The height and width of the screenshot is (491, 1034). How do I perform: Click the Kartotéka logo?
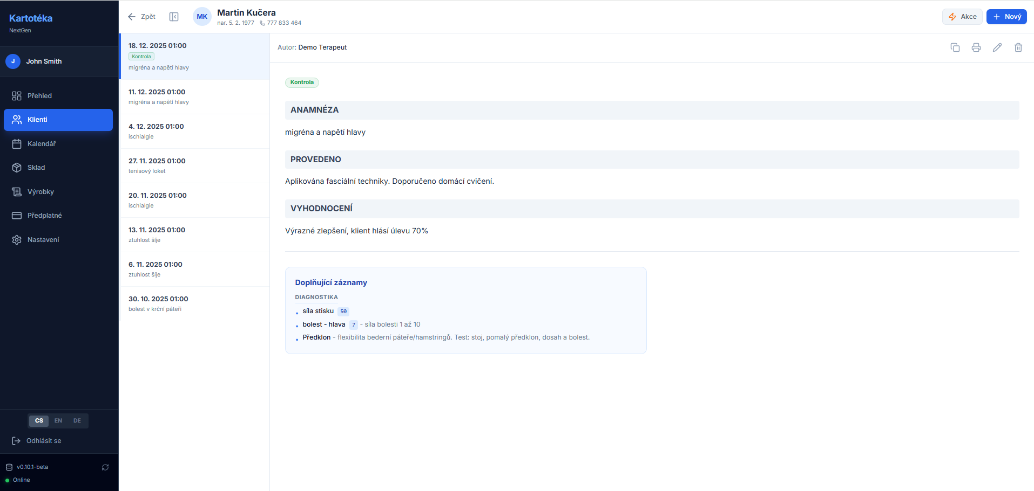pos(31,18)
